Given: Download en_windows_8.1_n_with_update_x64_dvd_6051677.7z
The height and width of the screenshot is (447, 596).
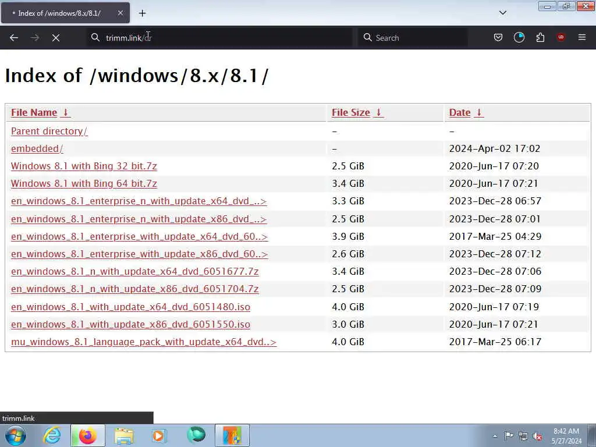Looking at the screenshot, I should click(x=135, y=272).
